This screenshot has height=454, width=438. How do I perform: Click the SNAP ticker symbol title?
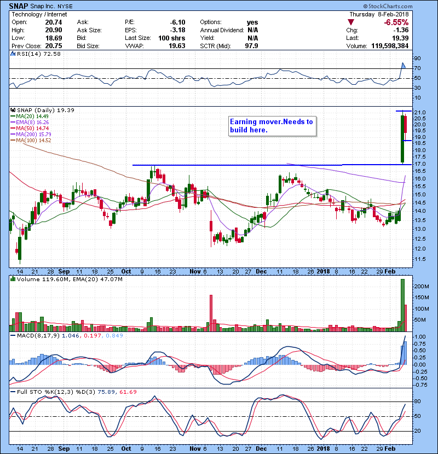pos(19,6)
